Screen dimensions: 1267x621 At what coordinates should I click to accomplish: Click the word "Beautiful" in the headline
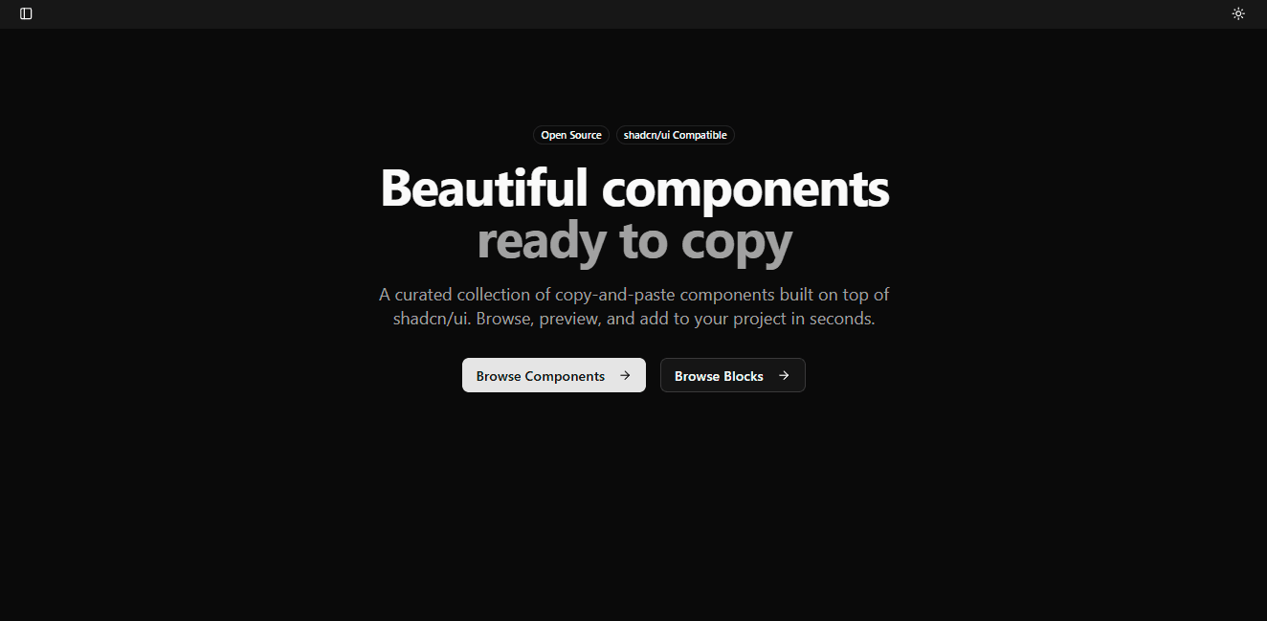pyautogui.click(x=483, y=188)
